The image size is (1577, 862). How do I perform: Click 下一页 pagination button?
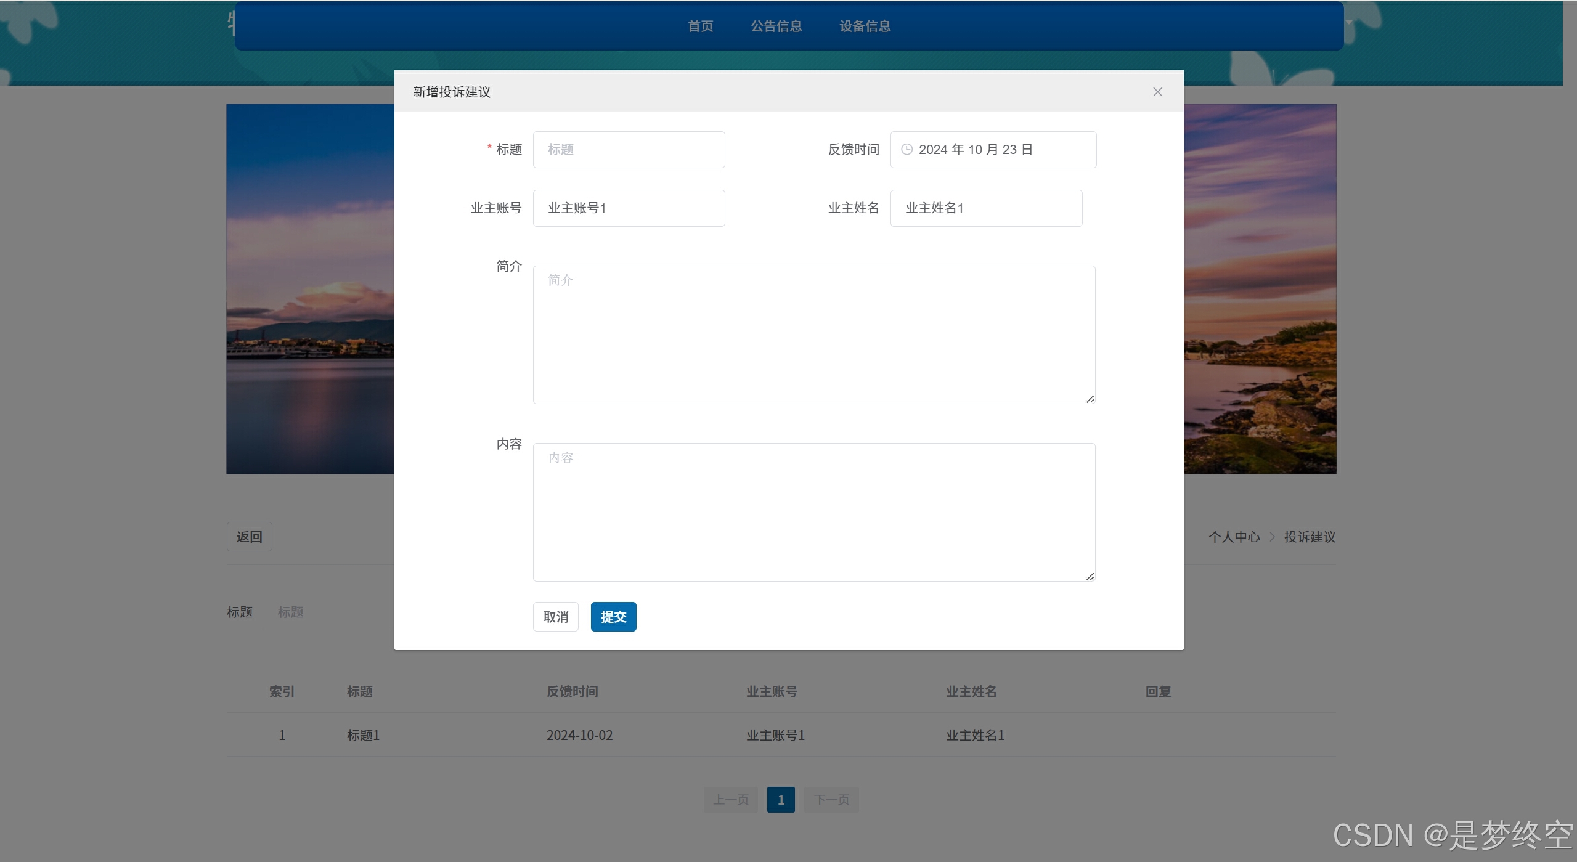[x=831, y=800]
